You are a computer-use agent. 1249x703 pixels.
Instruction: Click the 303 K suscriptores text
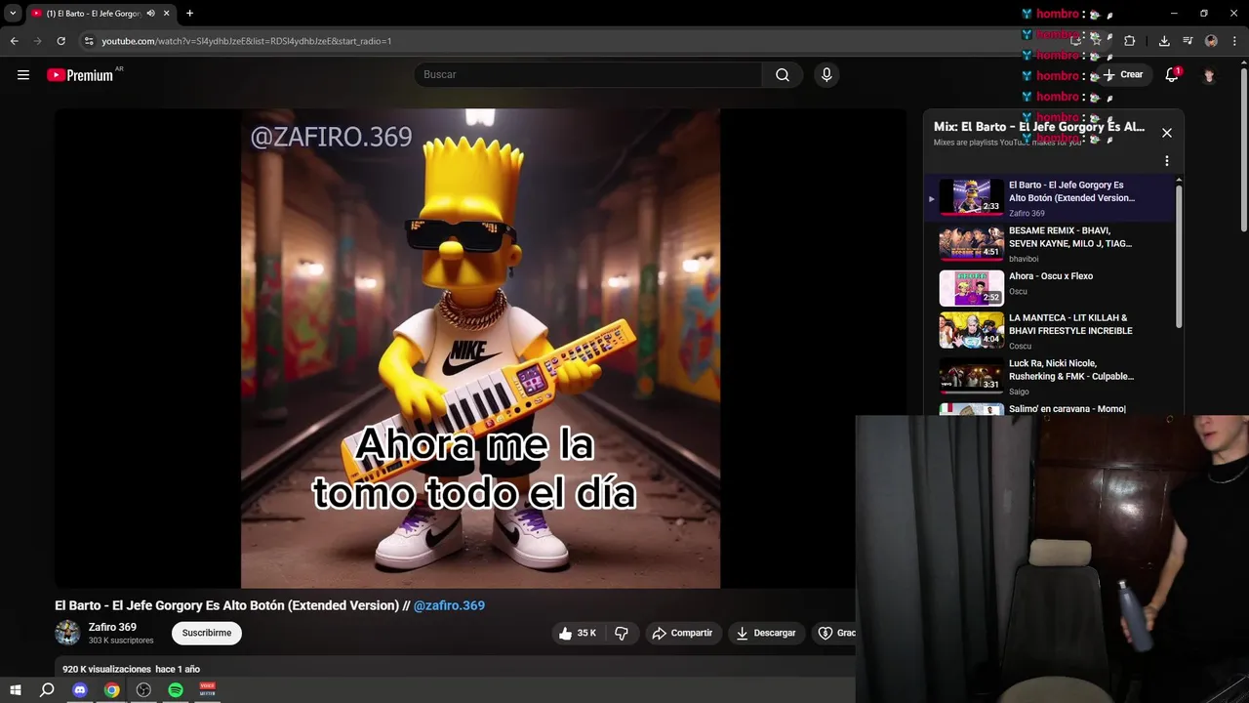click(121, 641)
